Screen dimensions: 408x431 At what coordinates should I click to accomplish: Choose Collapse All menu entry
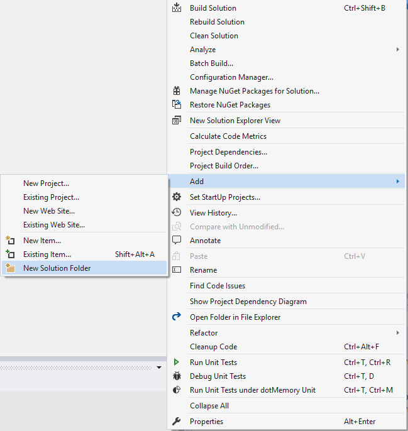[209, 406]
